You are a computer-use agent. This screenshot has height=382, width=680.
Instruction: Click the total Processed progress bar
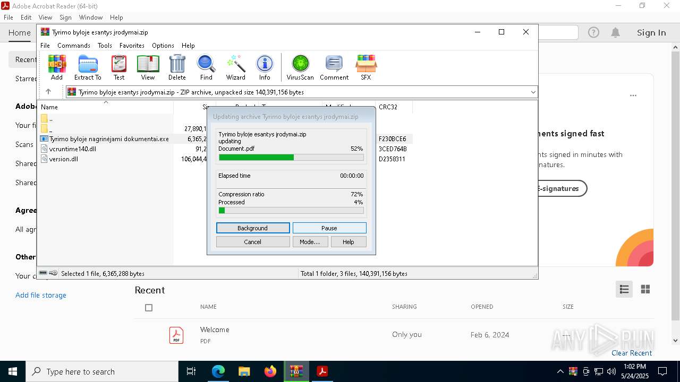click(291, 211)
